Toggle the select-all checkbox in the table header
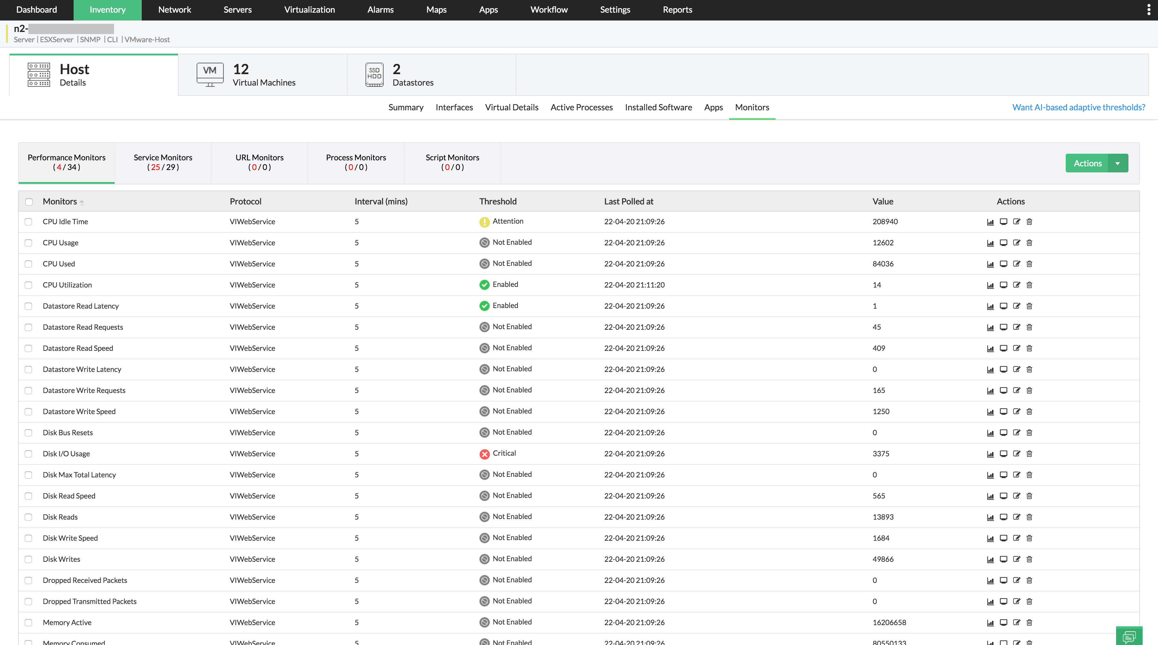Viewport: 1158px width, 645px height. pyautogui.click(x=29, y=202)
